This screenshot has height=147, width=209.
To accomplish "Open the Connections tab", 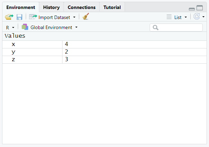I will pyautogui.click(x=82, y=7).
